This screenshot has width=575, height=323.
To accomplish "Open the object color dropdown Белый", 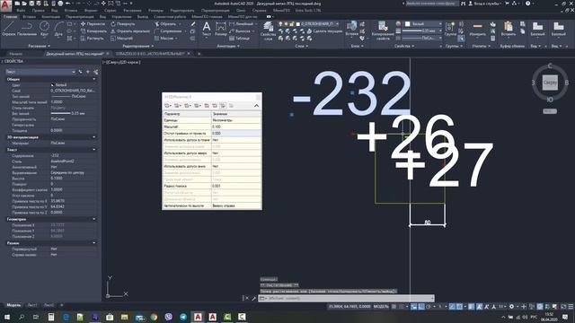I will pos(423,24).
